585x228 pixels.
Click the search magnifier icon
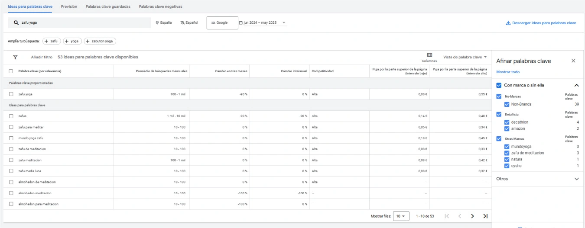16,23
